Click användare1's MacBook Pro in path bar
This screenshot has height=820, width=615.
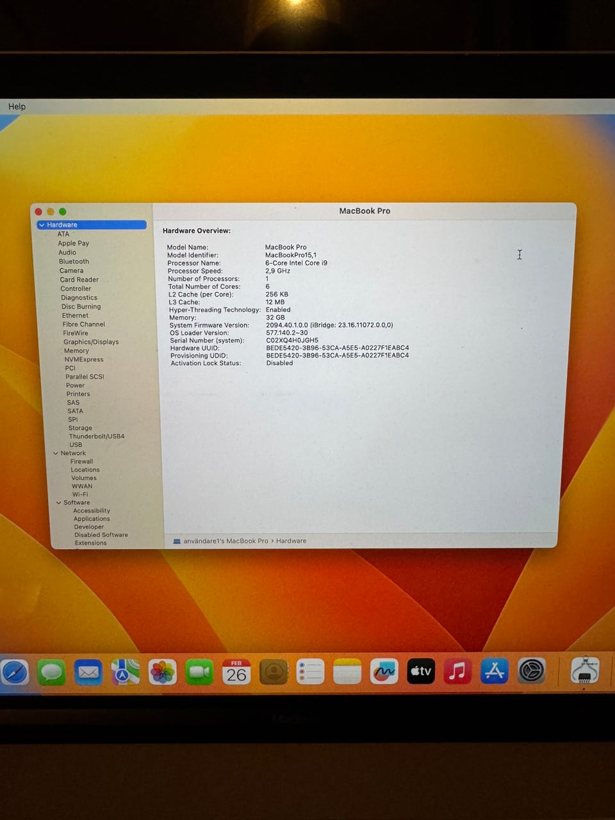[x=225, y=541]
